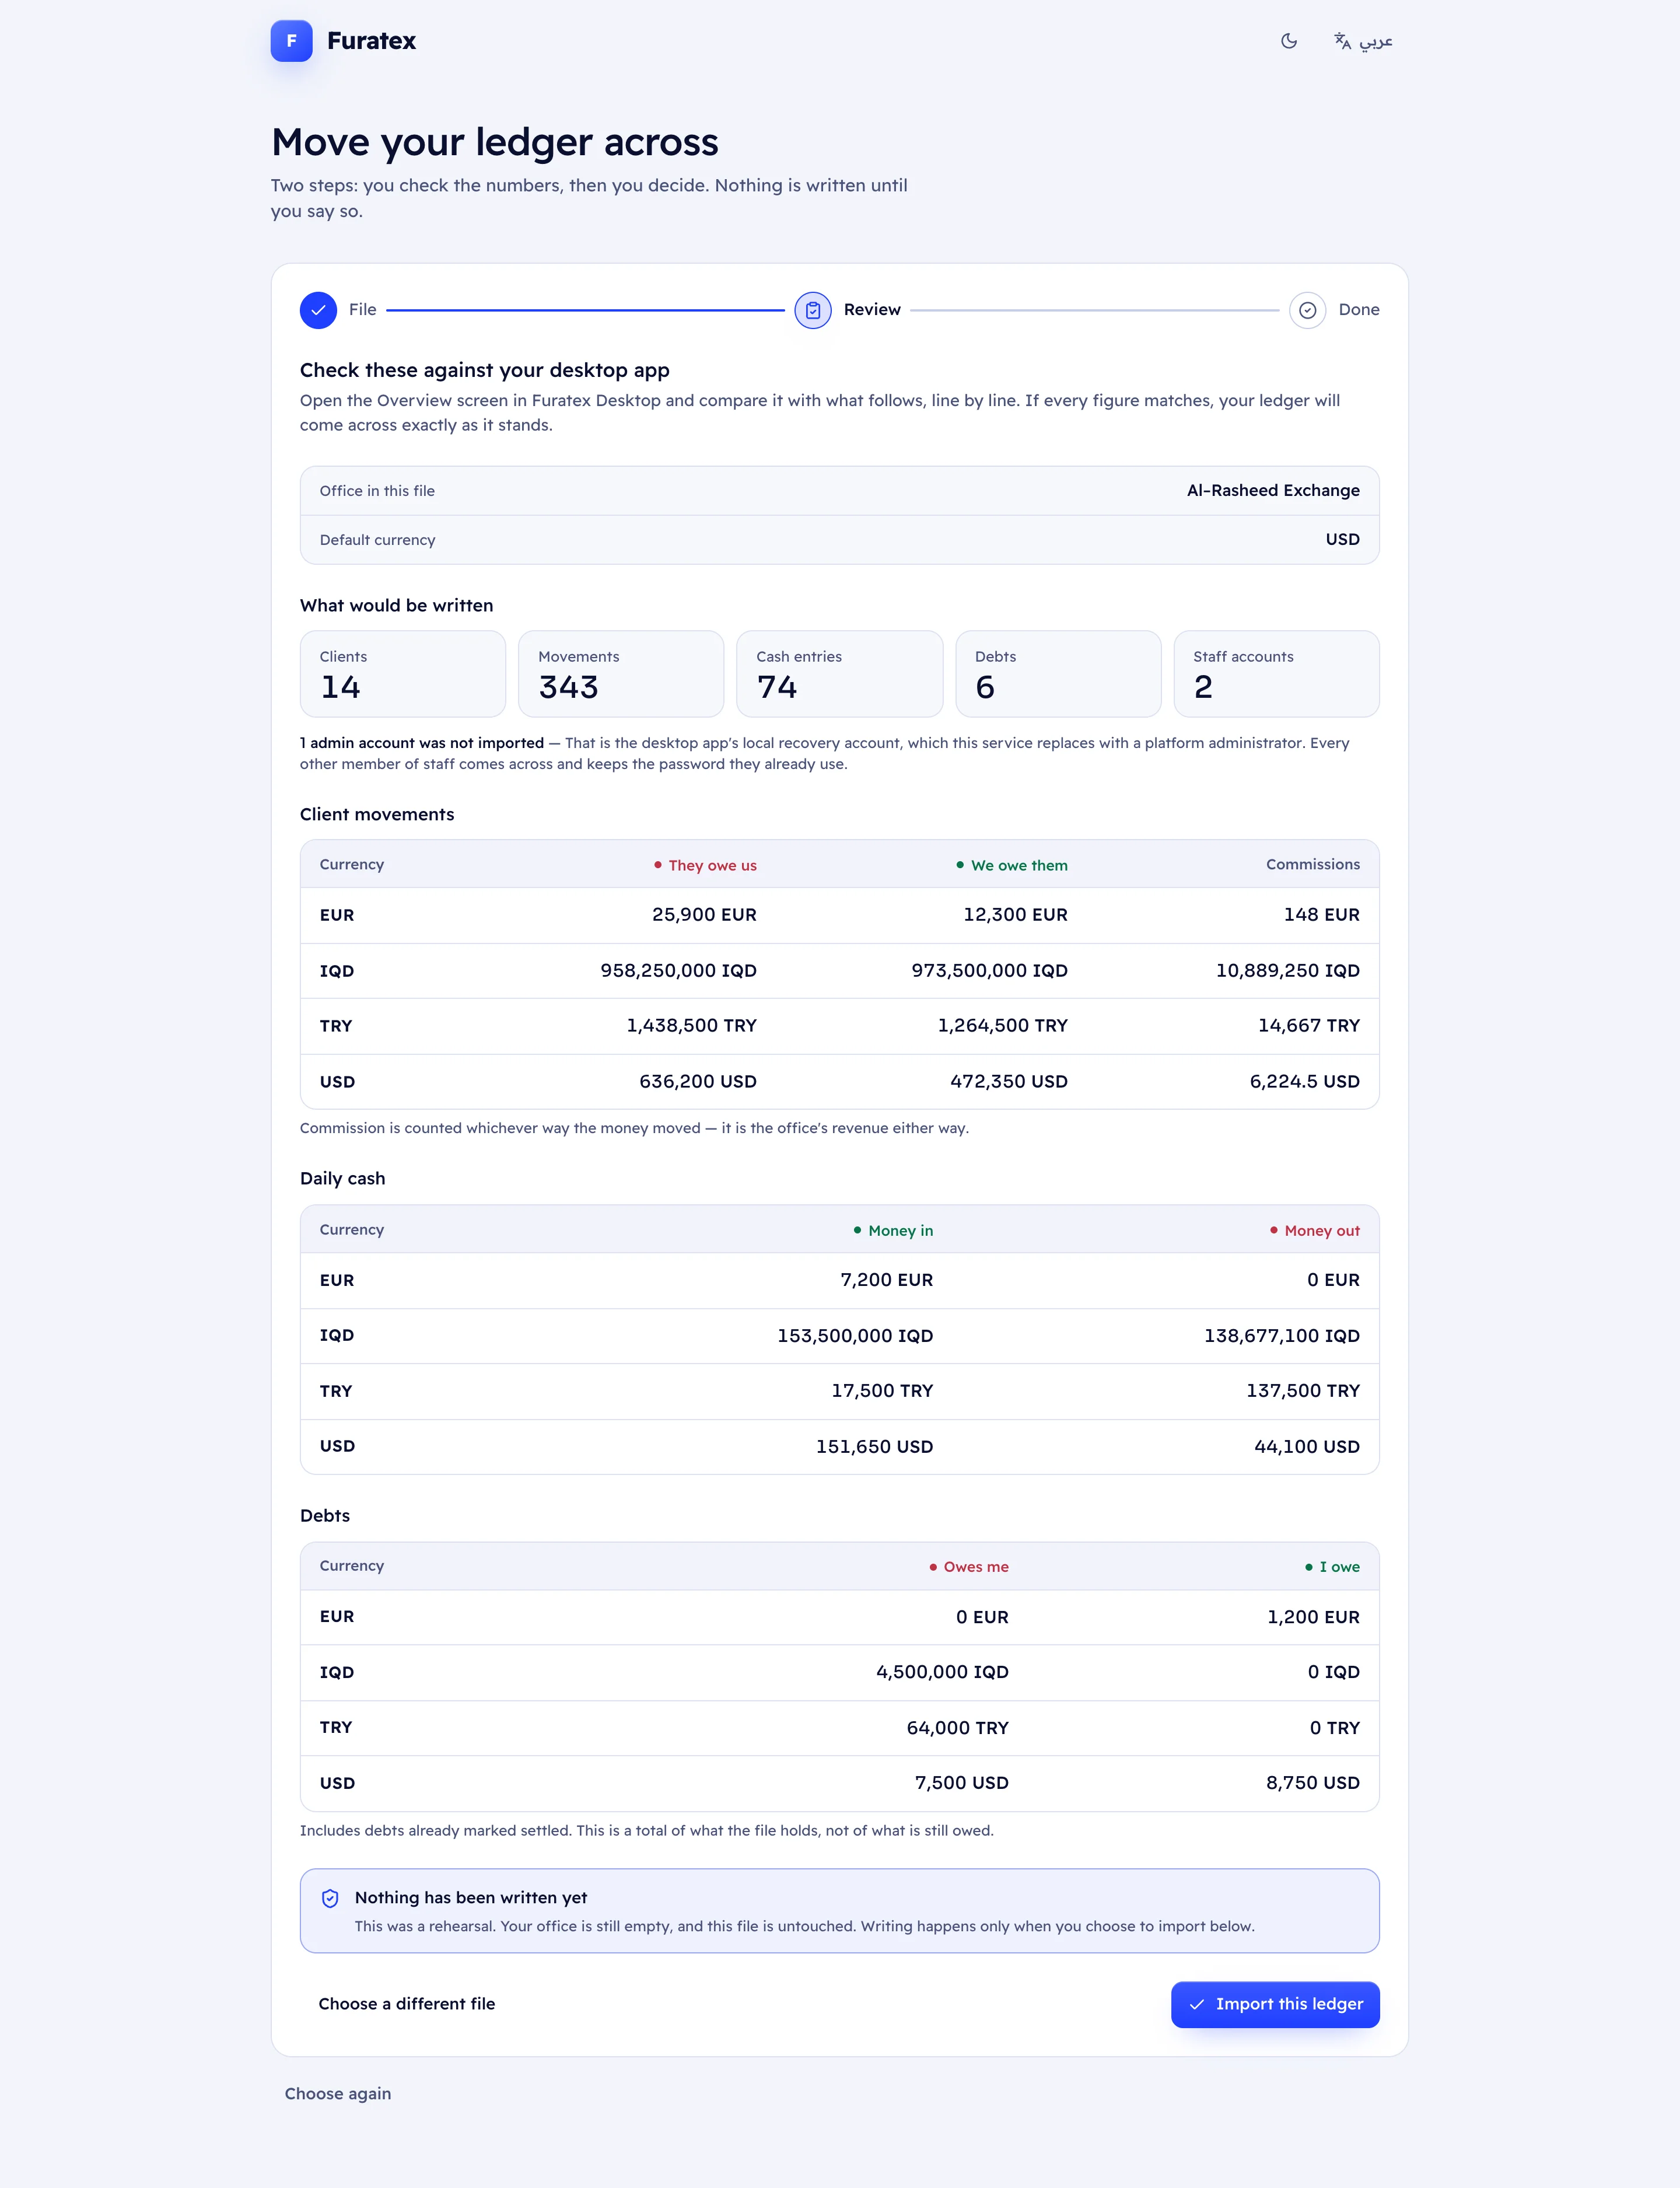Viewport: 1680px width, 2188px height.
Task: Click the Clients count card showing 14
Action: (403, 674)
